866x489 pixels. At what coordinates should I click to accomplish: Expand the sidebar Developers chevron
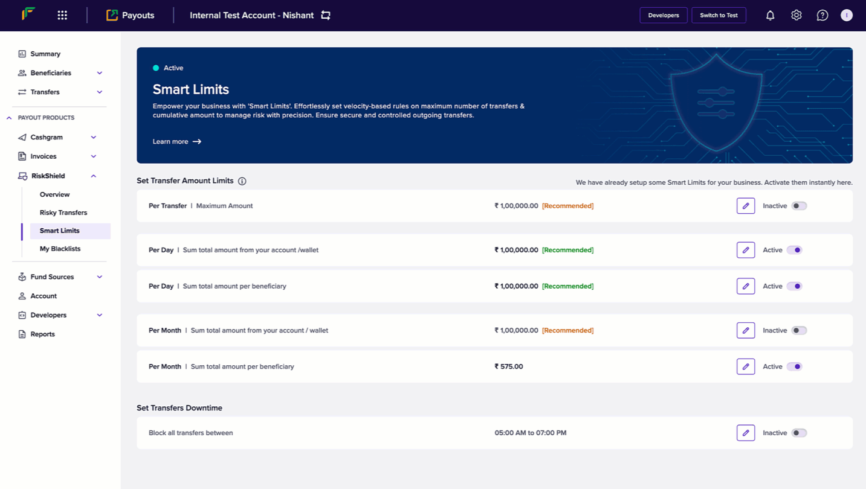(x=100, y=315)
